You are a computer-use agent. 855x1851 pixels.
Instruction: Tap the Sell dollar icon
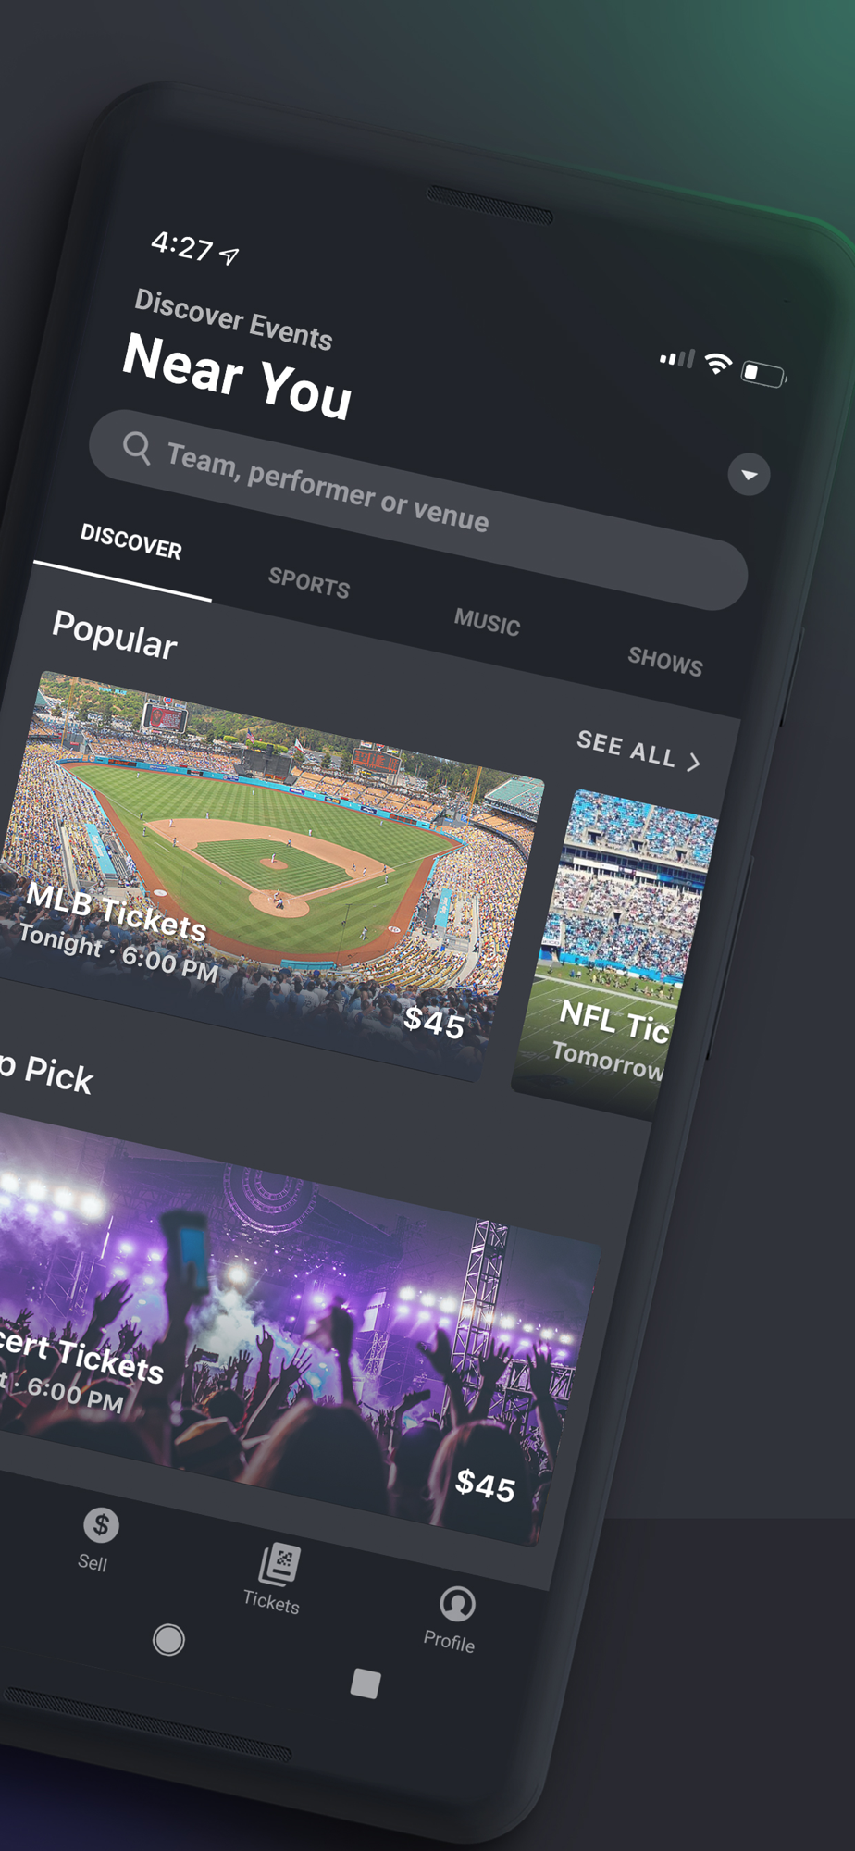pyautogui.click(x=101, y=1524)
